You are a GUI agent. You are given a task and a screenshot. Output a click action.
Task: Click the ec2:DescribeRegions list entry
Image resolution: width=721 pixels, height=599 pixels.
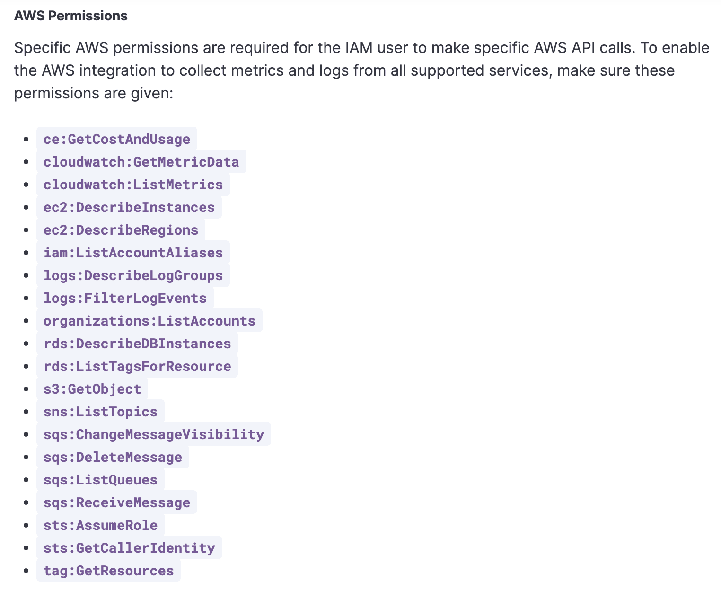click(121, 230)
